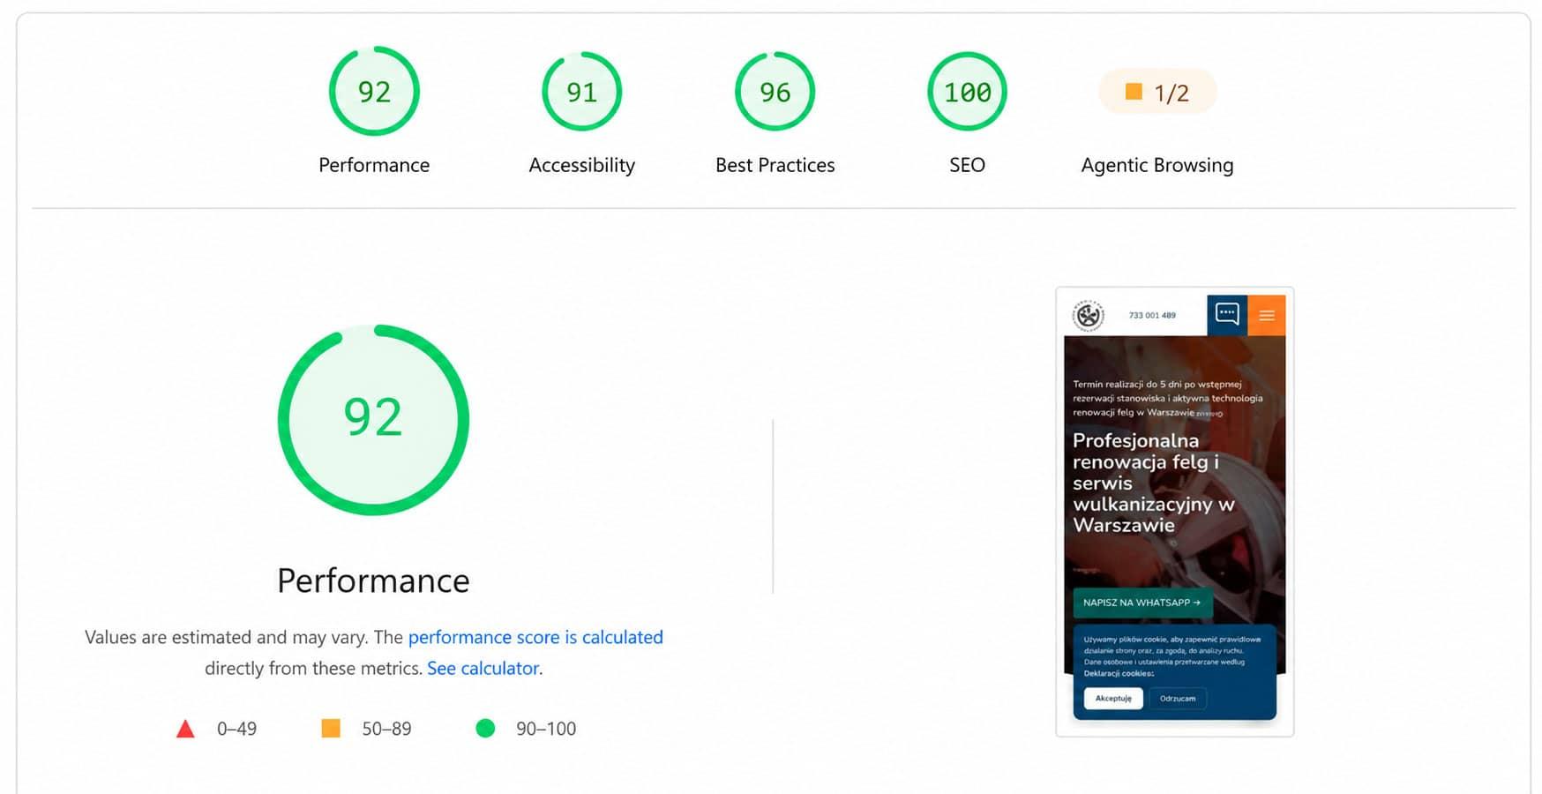
Task: Open the Accessibility score gauge showing 91
Action: [581, 92]
